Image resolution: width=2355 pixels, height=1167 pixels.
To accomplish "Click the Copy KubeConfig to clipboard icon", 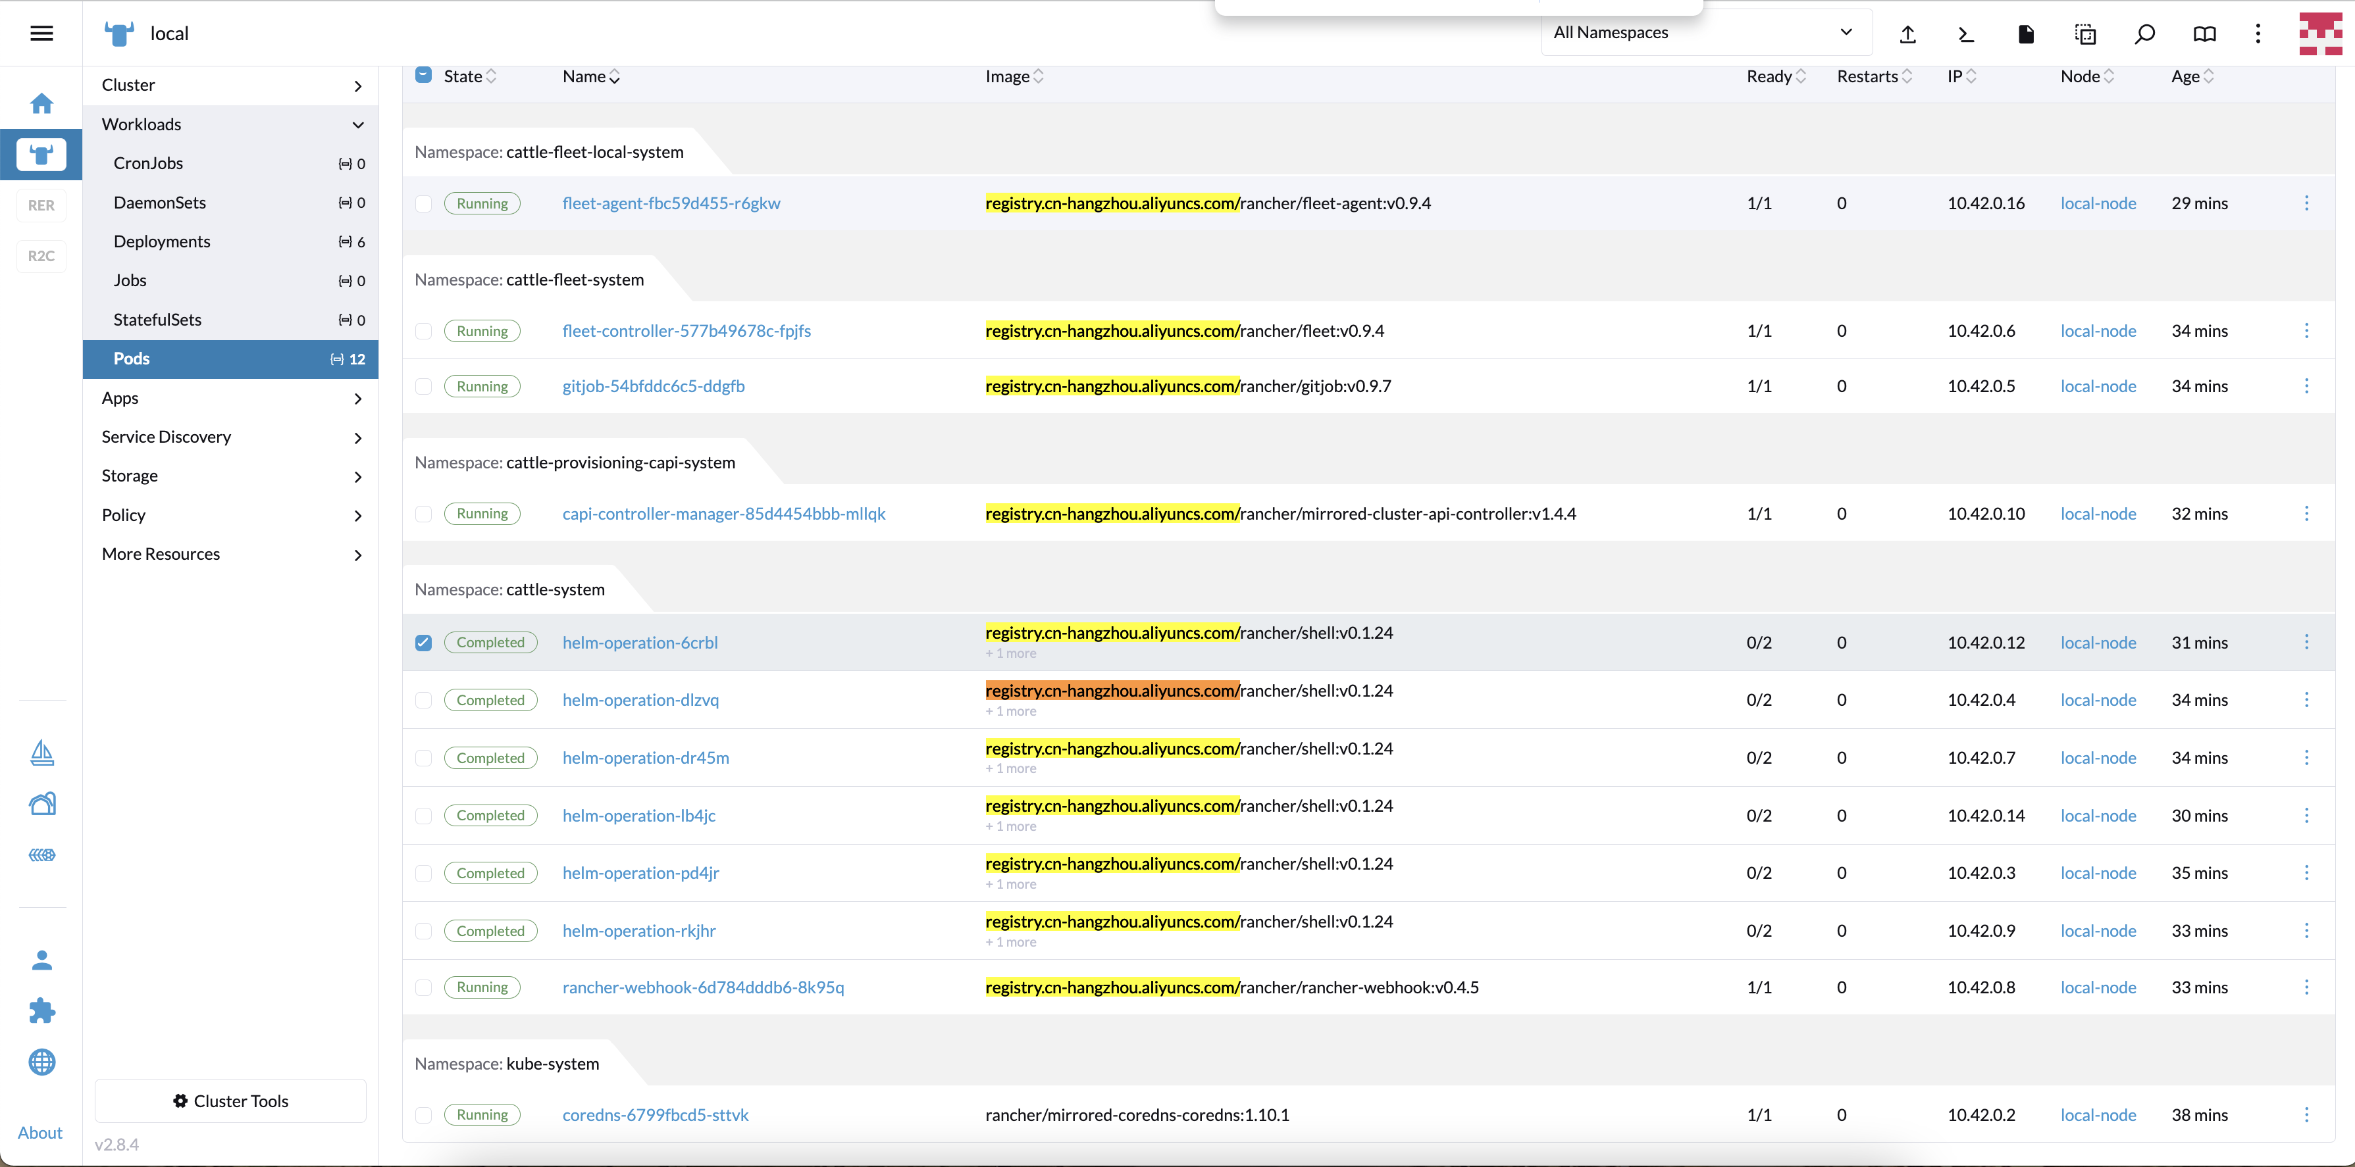I will pyautogui.click(x=2085, y=35).
